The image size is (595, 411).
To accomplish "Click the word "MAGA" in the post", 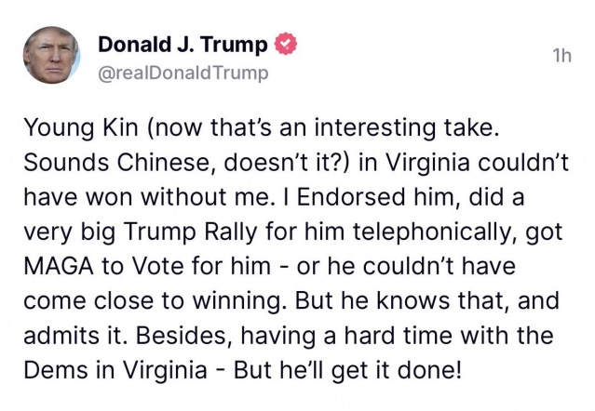I will [x=59, y=266].
